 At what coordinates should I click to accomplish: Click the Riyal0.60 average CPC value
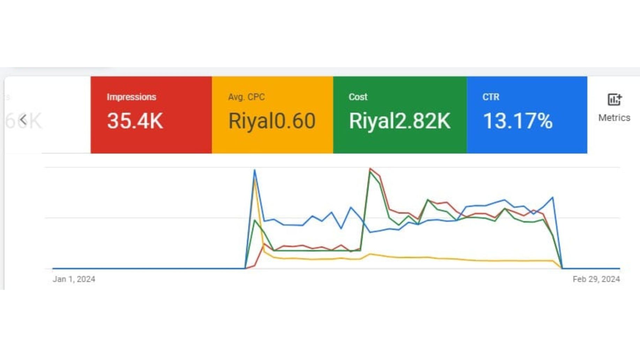point(272,121)
